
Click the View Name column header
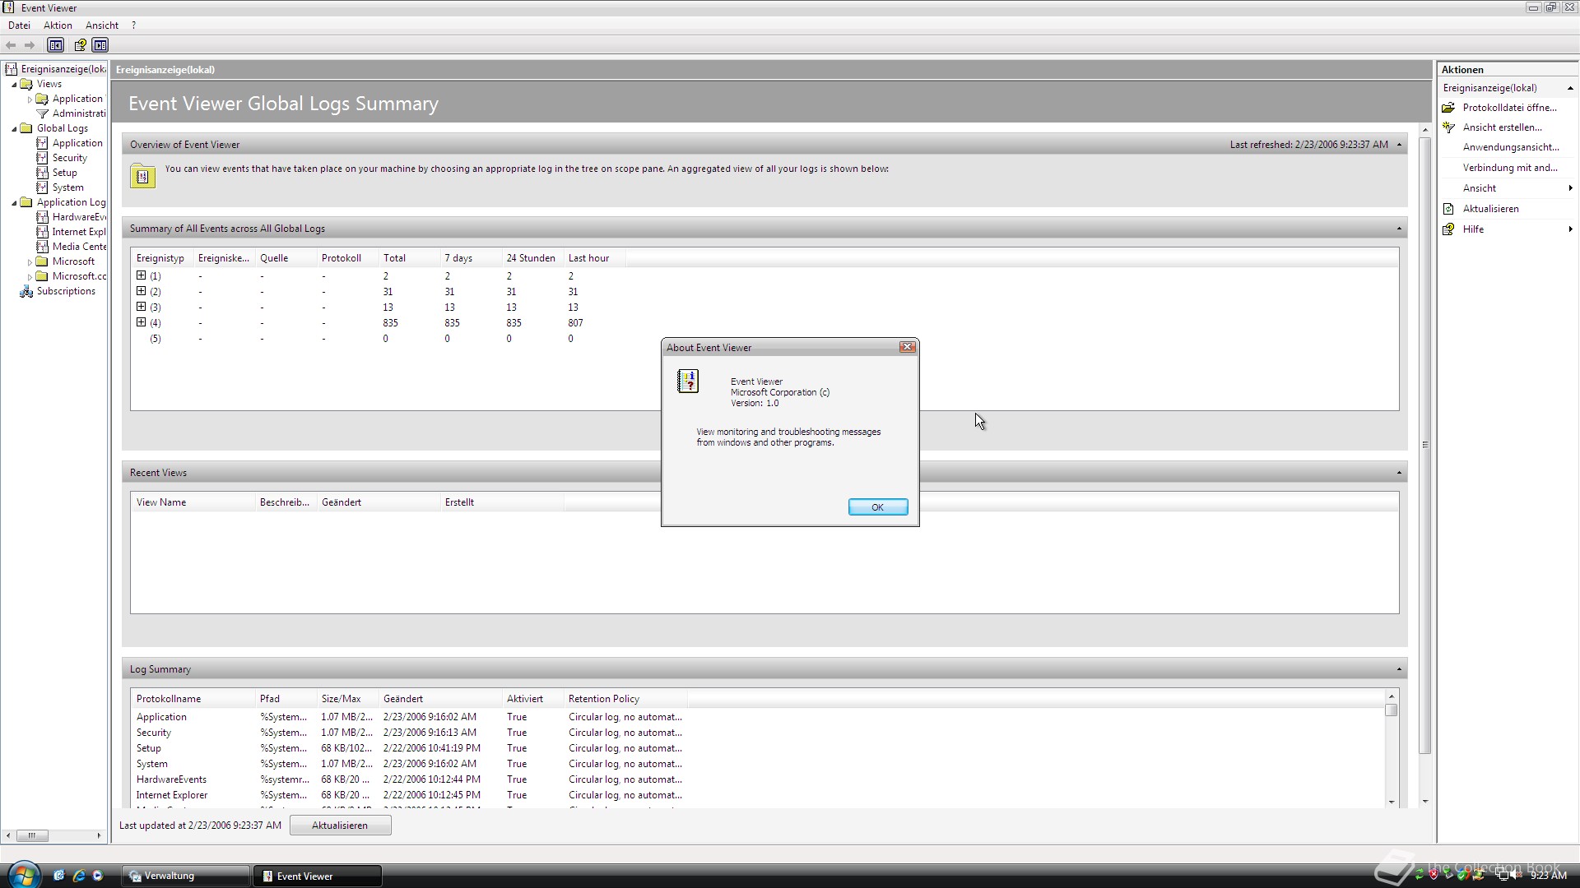193,502
